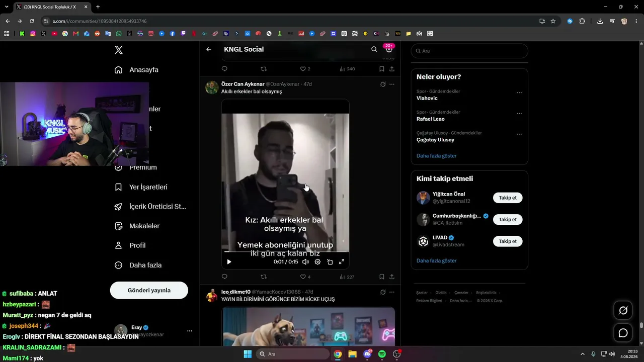
Task: Open the Chrome extensions puzzle icon
Action: pyautogui.click(x=582, y=21)
